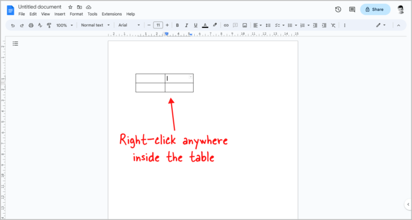Image resolution: width=412 pixels, height=220 pixels.
Task: Create a checklist
Action: pyautogui.click(x=277, y=26)
